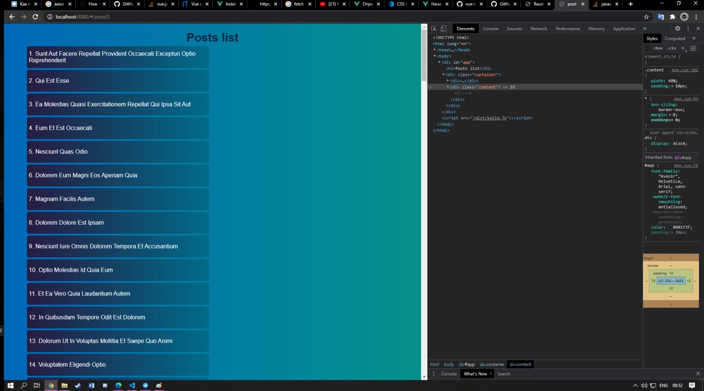Open Visual Studio Code from the taskbar

pyautogui.click(x=132, y=386)
